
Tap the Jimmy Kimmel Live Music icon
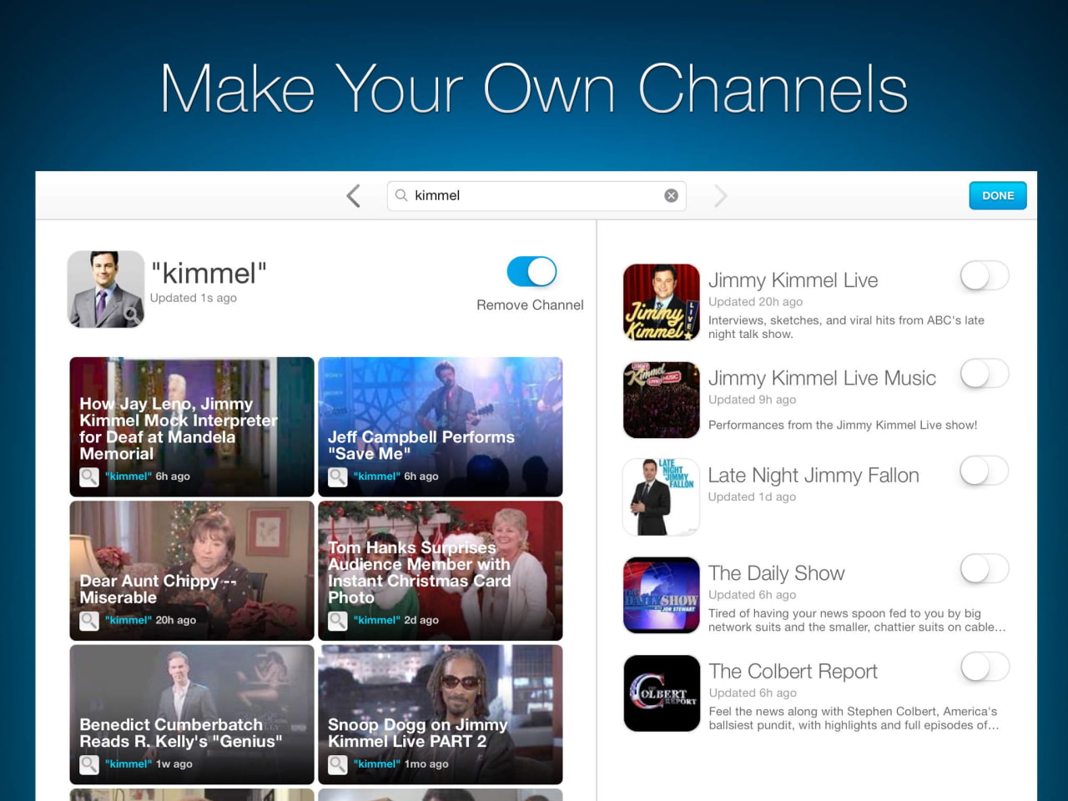pyautogui.click(x=662, y=400)
